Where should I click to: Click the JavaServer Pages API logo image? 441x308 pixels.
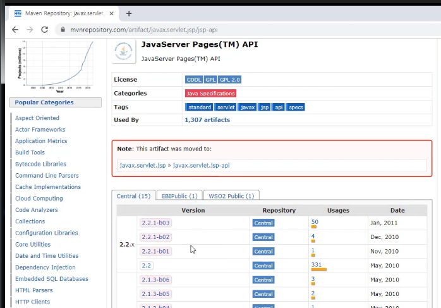(x=124, y=51)
